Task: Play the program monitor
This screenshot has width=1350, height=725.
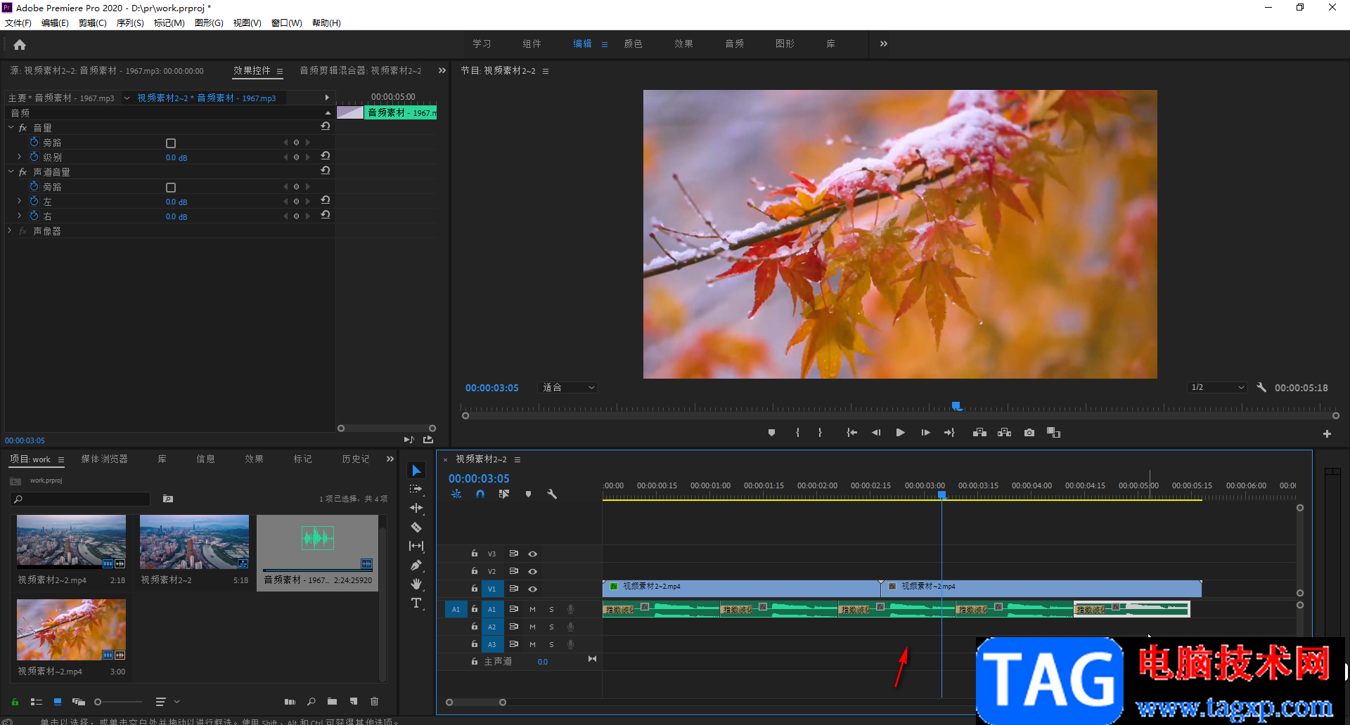Action: pos(900,433)
